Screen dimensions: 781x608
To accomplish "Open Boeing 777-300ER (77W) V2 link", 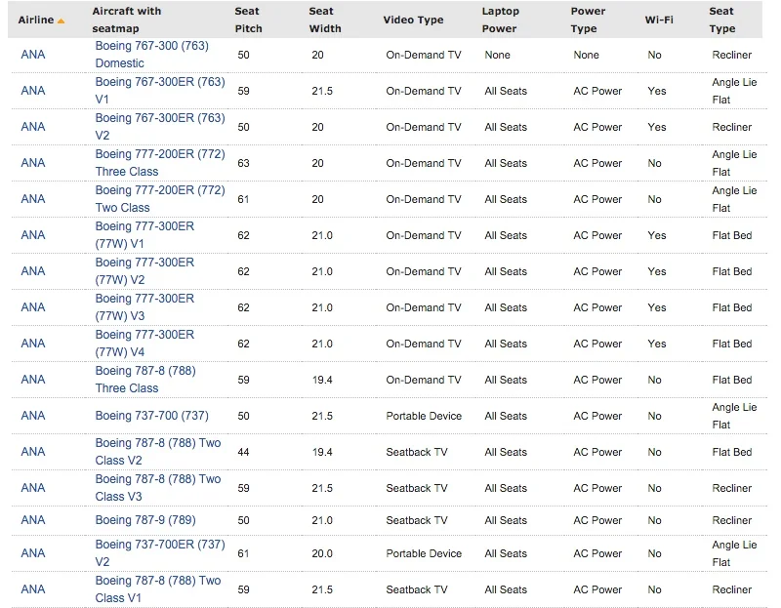I will coord(144,271).
